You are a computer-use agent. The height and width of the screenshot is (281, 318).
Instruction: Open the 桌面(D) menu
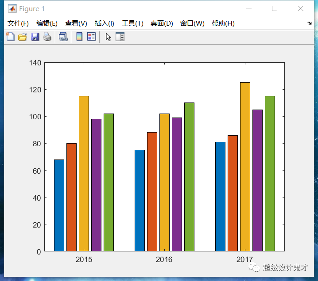(162, 23)
